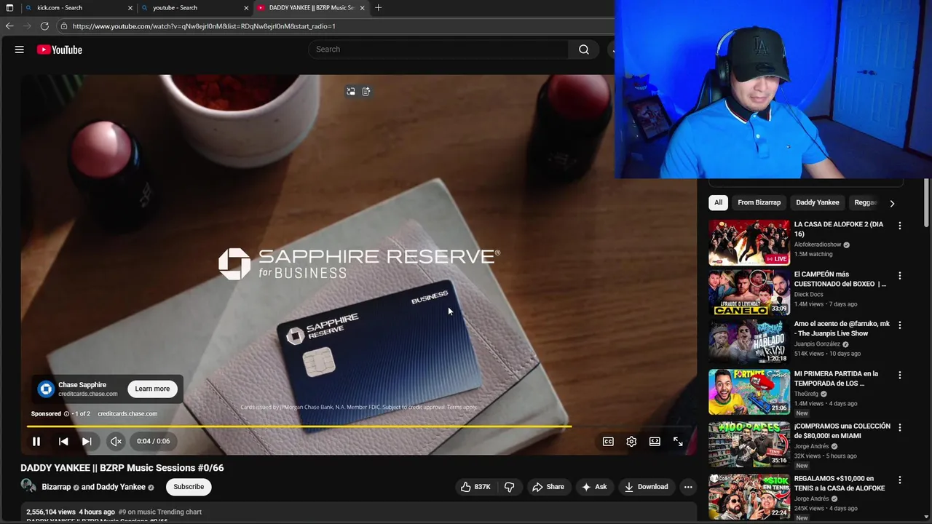The height and width of the screenshot is (524, 932).
Task: Click Learn more on the Chase ad
Action: pyautogui.click(x=152, y=389)
